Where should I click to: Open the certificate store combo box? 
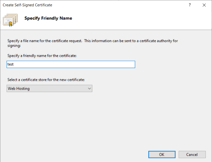(x=49, y=88)
